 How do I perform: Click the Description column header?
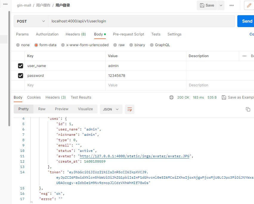tap(199, 56)
